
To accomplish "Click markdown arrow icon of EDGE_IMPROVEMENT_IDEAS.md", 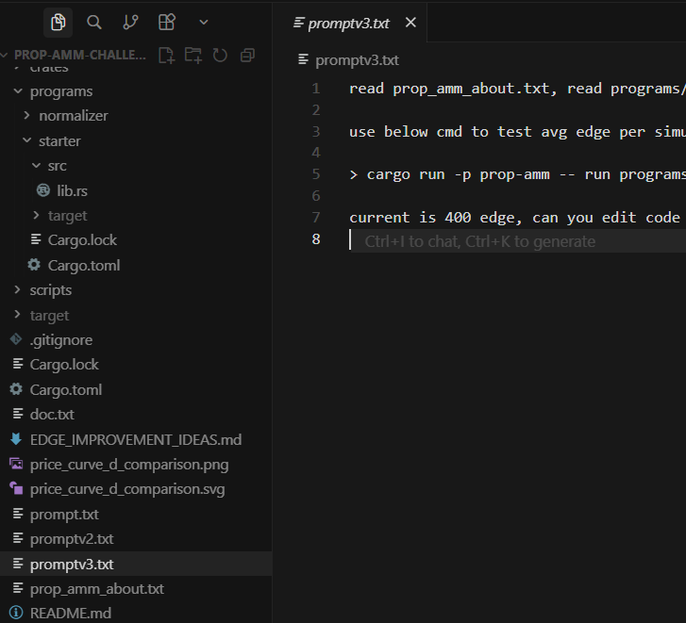I will click(16, 438).
